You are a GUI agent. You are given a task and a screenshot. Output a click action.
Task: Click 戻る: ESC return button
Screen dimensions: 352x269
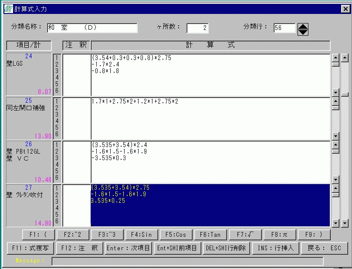pyautogui.click(x=325, y=248)
